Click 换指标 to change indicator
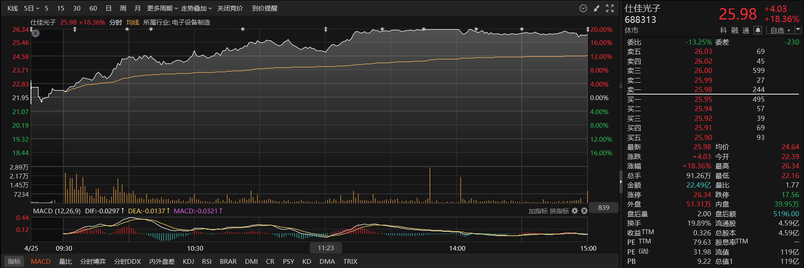The height and width of the screenshot is (268, 804). click(x=559, y=211)
